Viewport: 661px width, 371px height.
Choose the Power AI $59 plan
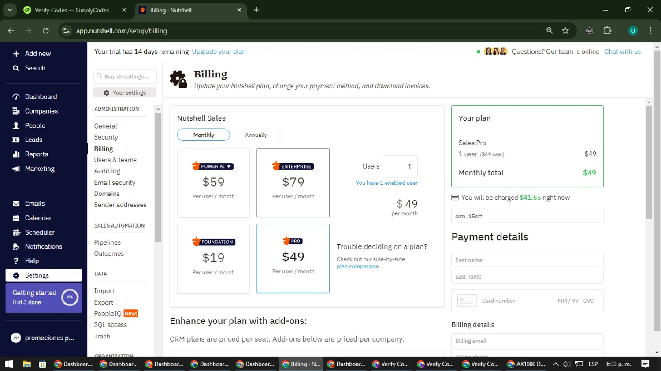pyautogui.click(x=213, y=183)
